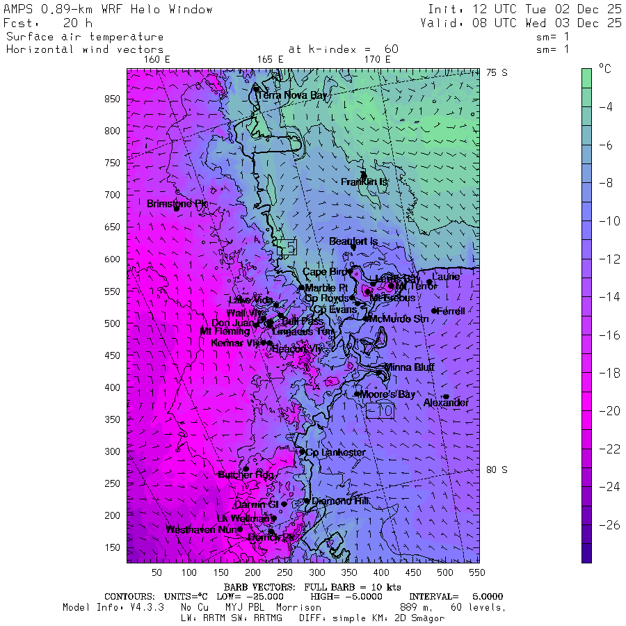Select the "Fcst: 20 h" forecast hour text

point(48,23)
